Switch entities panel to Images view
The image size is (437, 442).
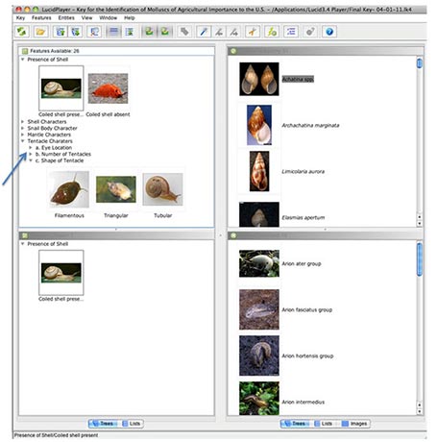pyautogui.click(x=355, y=424)
